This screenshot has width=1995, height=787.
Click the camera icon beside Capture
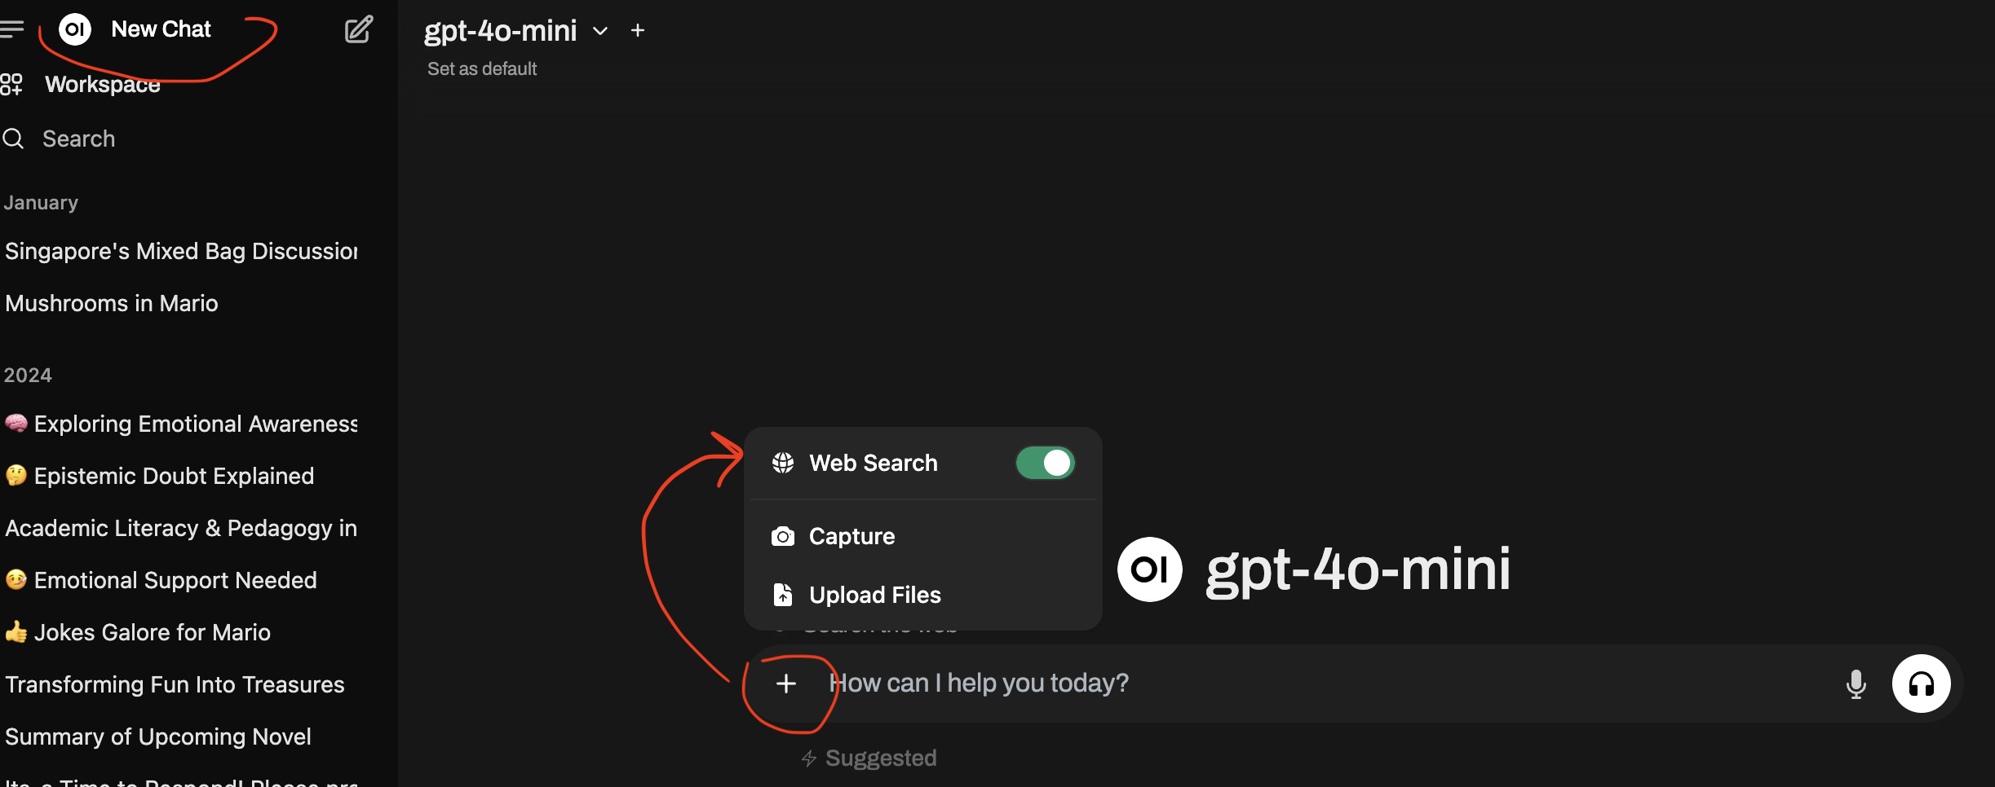(782, 536)
